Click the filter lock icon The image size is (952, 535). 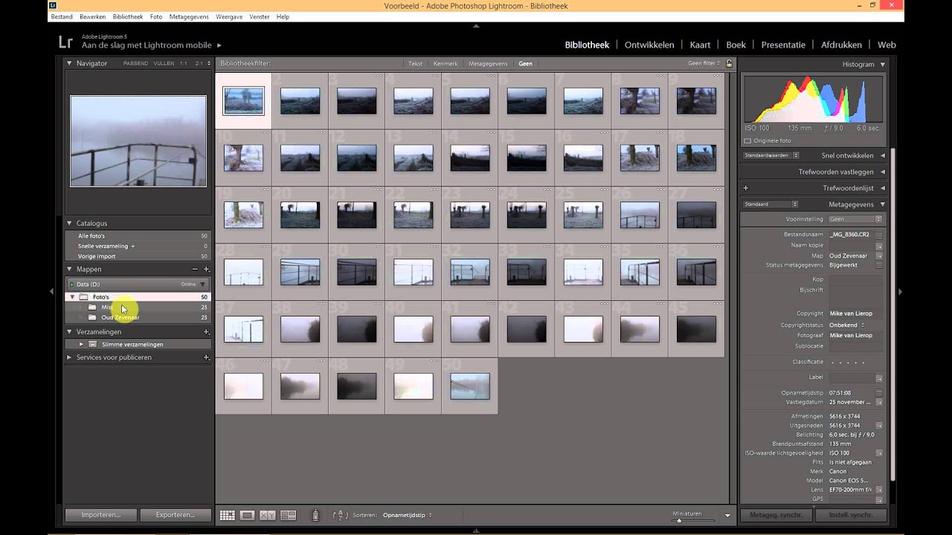729,63
